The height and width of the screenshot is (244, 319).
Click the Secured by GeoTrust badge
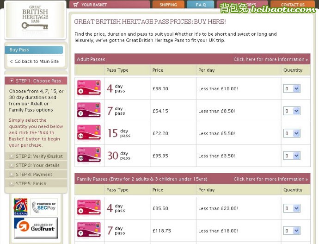pyautogui.click(x=36, y=228)
